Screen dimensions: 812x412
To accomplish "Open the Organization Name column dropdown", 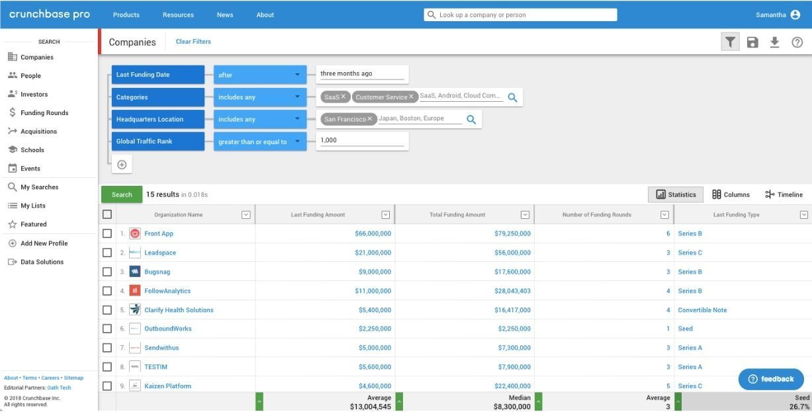I will click(246, 214).
